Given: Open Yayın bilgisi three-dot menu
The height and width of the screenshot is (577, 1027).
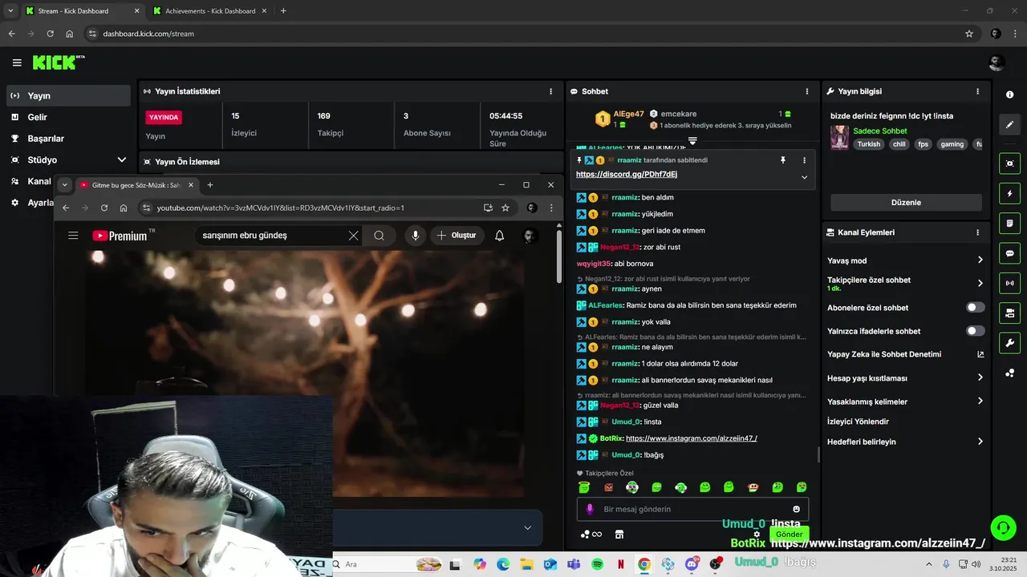Looking at the screenshot, I should (977, 91).
